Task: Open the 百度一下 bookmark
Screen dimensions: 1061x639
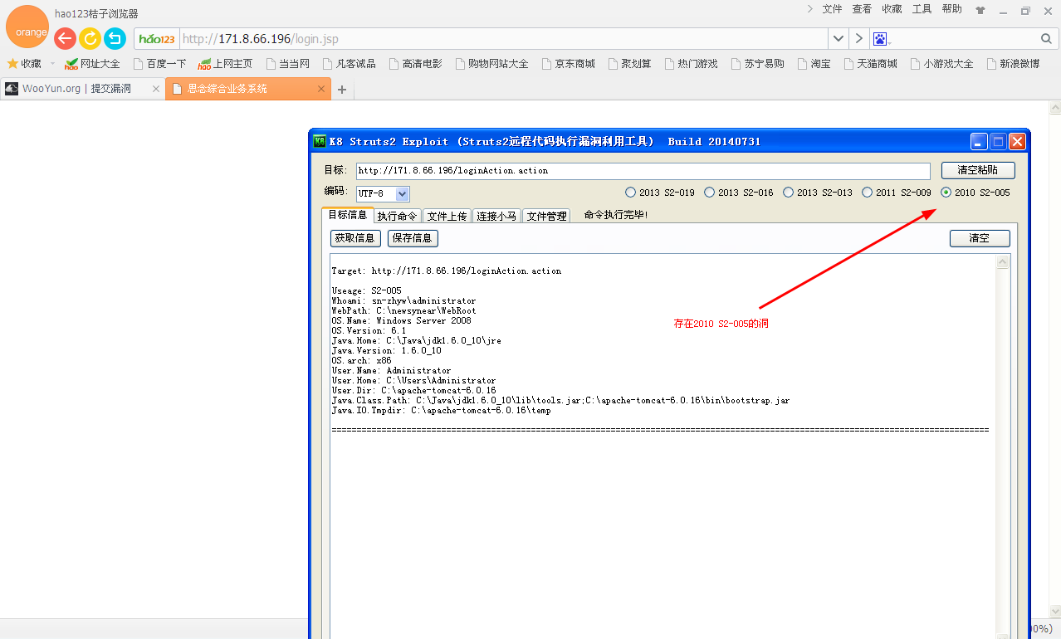Action: click(x=159, y=63)
